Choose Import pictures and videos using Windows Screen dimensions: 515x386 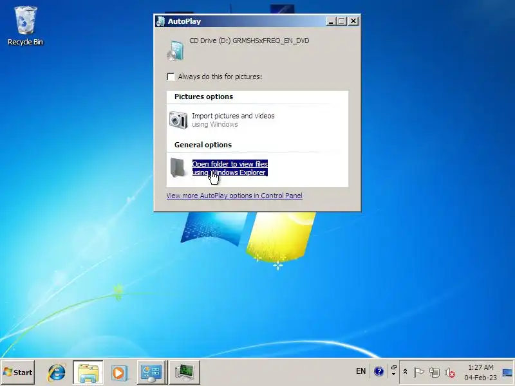coord(233,120)
